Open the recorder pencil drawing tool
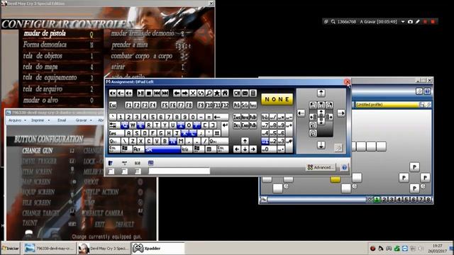This screenshot has height=255, width=454. pos(418,22)
